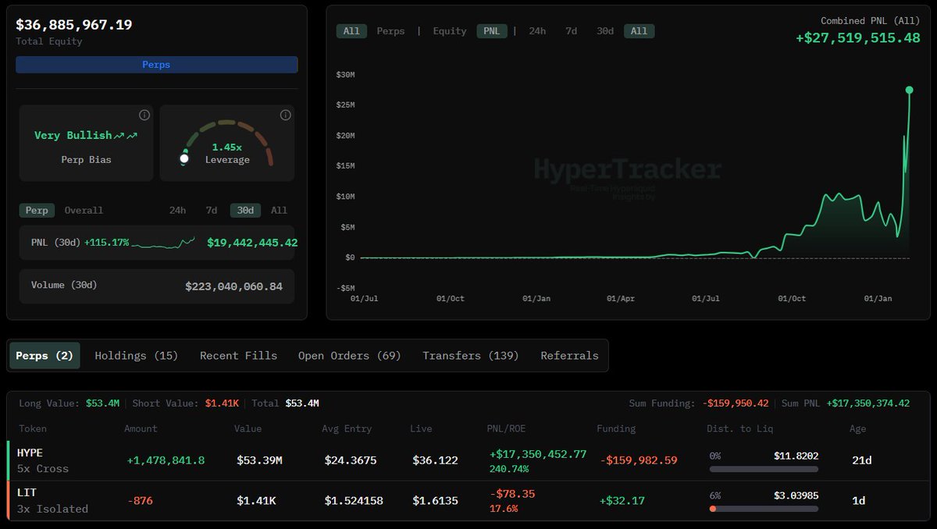The width and height of the screenshot is (937, 529).
Task: Toggle chart to Equity mode
Action: pyautogui.click(x=449, y=31)
